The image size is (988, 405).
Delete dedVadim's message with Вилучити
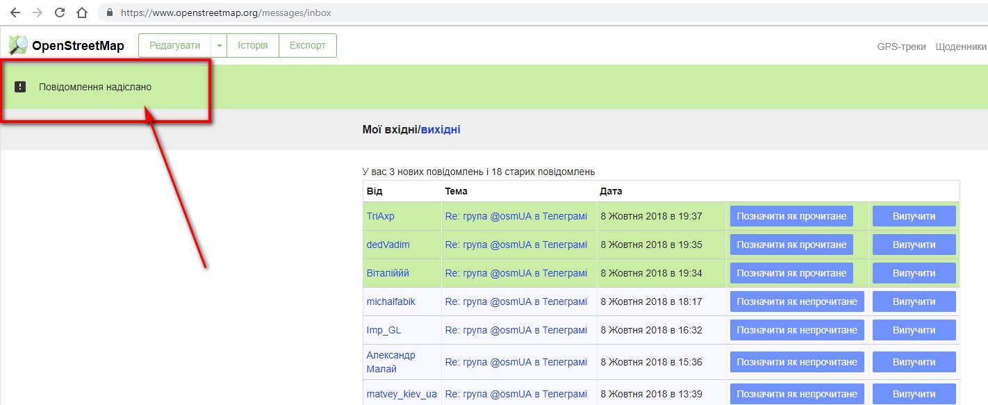[x=914, y=245]
